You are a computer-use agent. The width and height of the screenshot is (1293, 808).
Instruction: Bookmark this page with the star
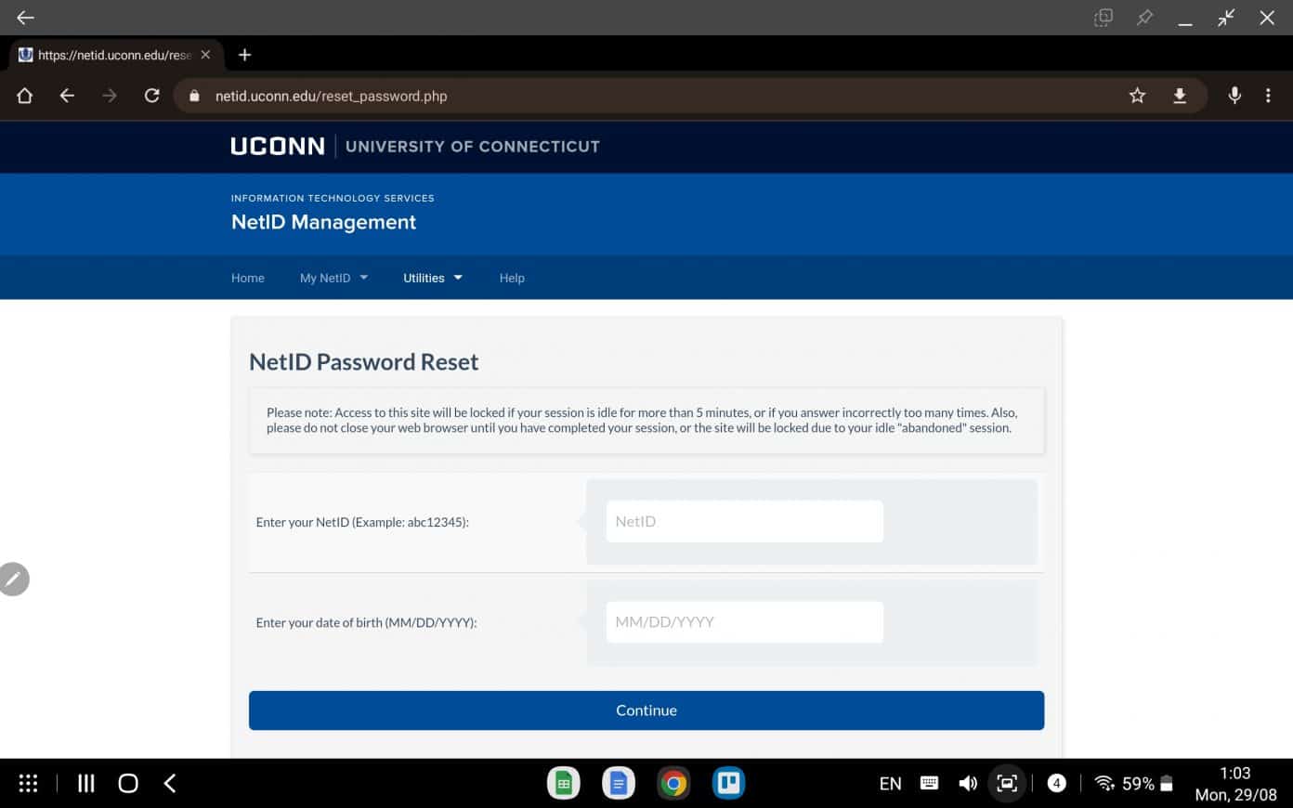click(x=1137, y=95)
